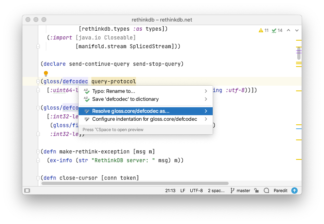Select Typo: Rename to... menu entry
This screenshot has height=224, width=324.
[x=146, y=91]
